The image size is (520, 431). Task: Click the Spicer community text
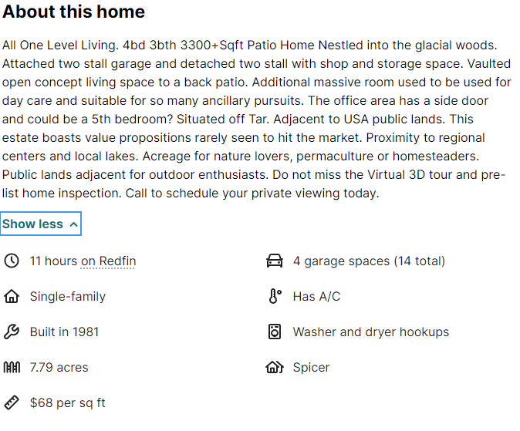click(x=311, y=367)
